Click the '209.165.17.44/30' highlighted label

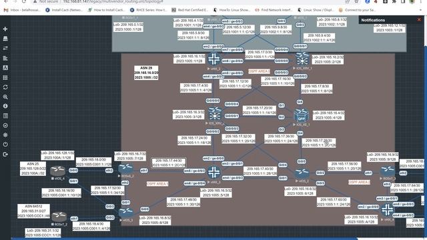click(169, 163)
